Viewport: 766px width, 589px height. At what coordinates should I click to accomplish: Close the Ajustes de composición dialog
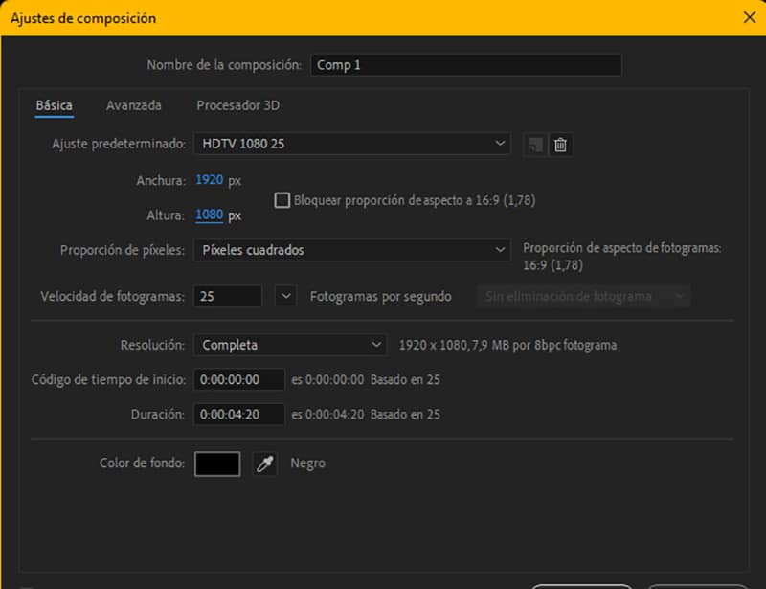(x=749, y=17)
